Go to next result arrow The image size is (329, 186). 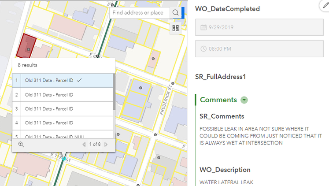pos(106,144)
